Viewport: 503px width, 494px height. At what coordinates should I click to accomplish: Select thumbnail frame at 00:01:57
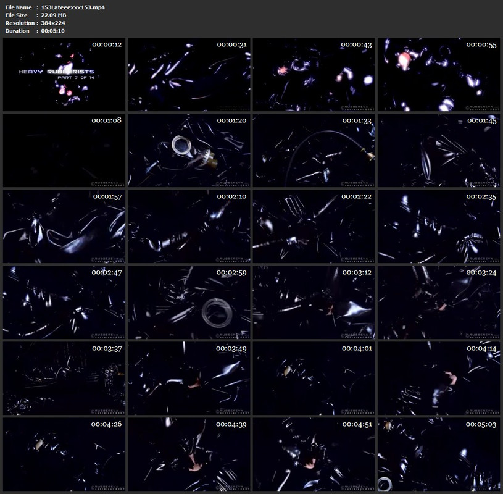pos(64,227)
